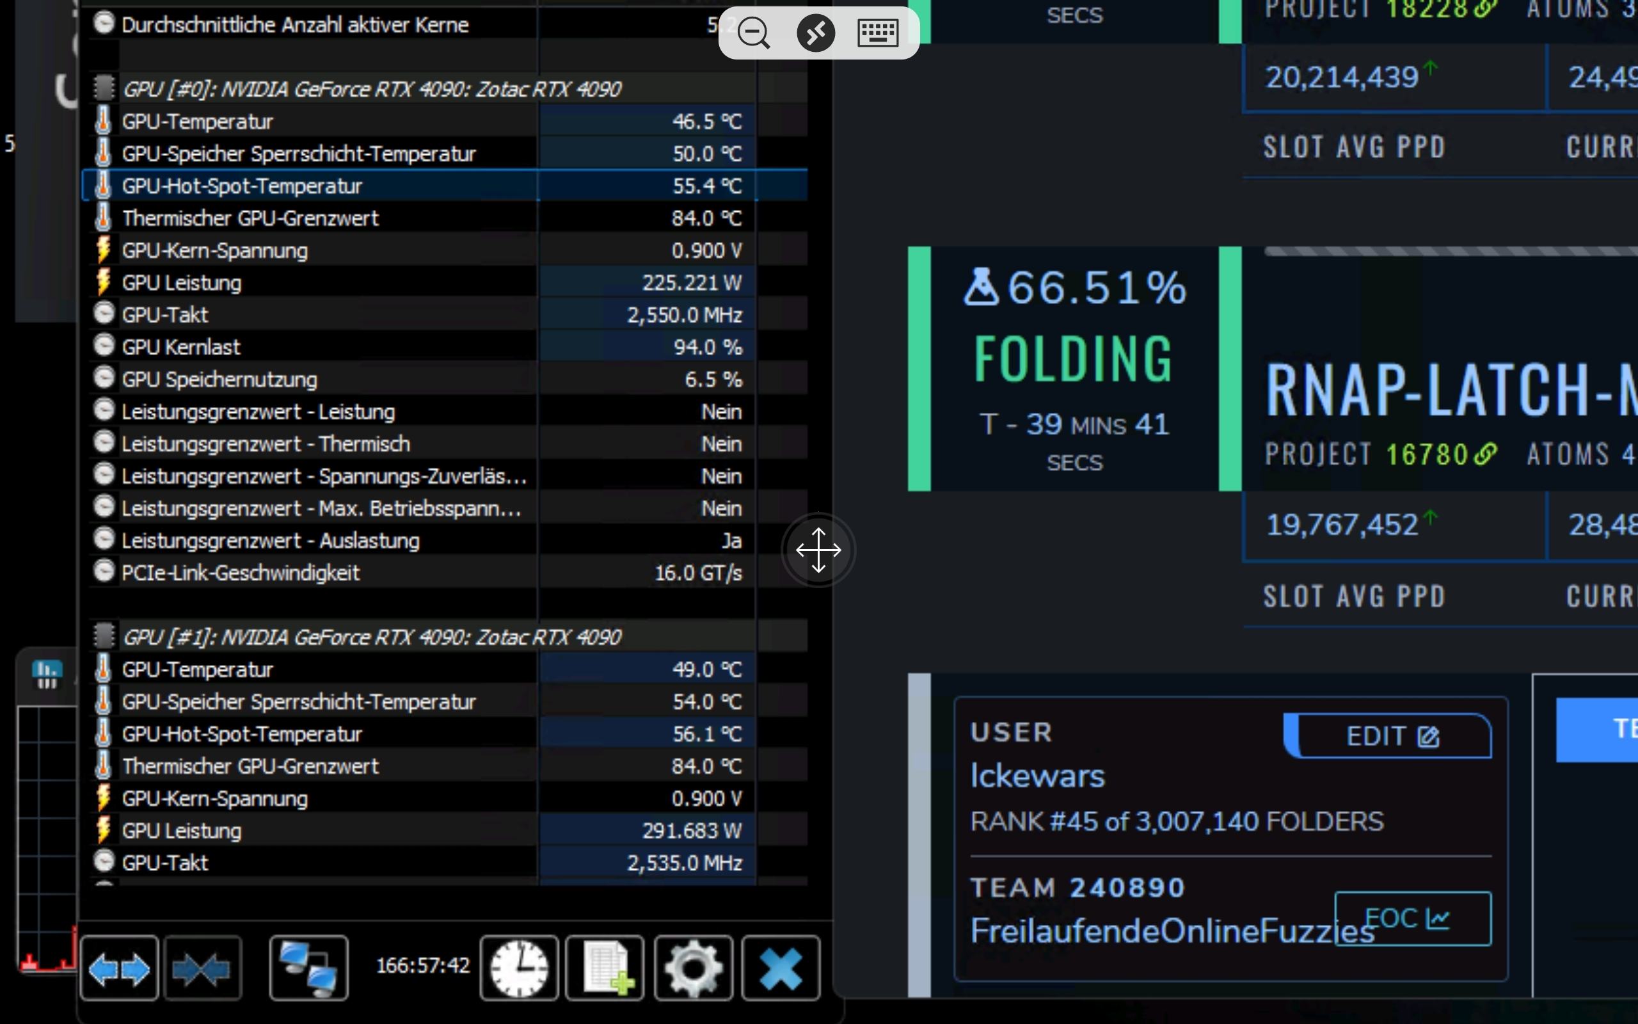Open HWiNFO sensor settings gear
This screenshot has width=1638, height=1024.
[x=693, y=969]
